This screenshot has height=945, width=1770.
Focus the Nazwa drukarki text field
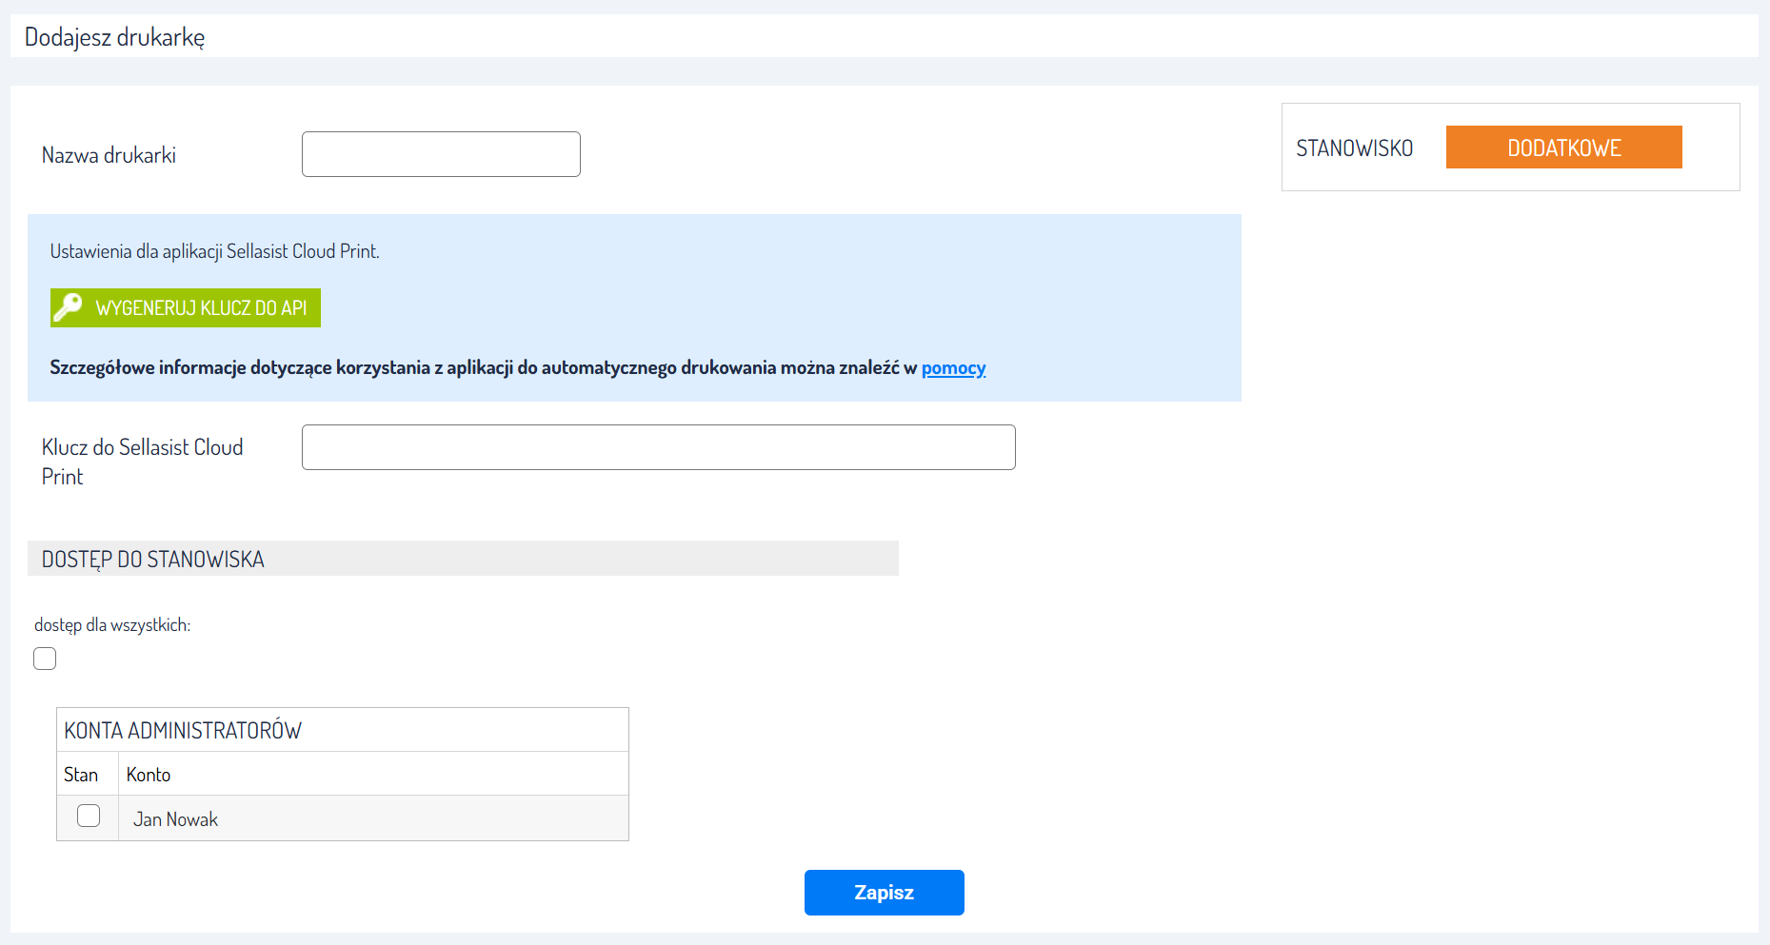click(x=441, y=154)
